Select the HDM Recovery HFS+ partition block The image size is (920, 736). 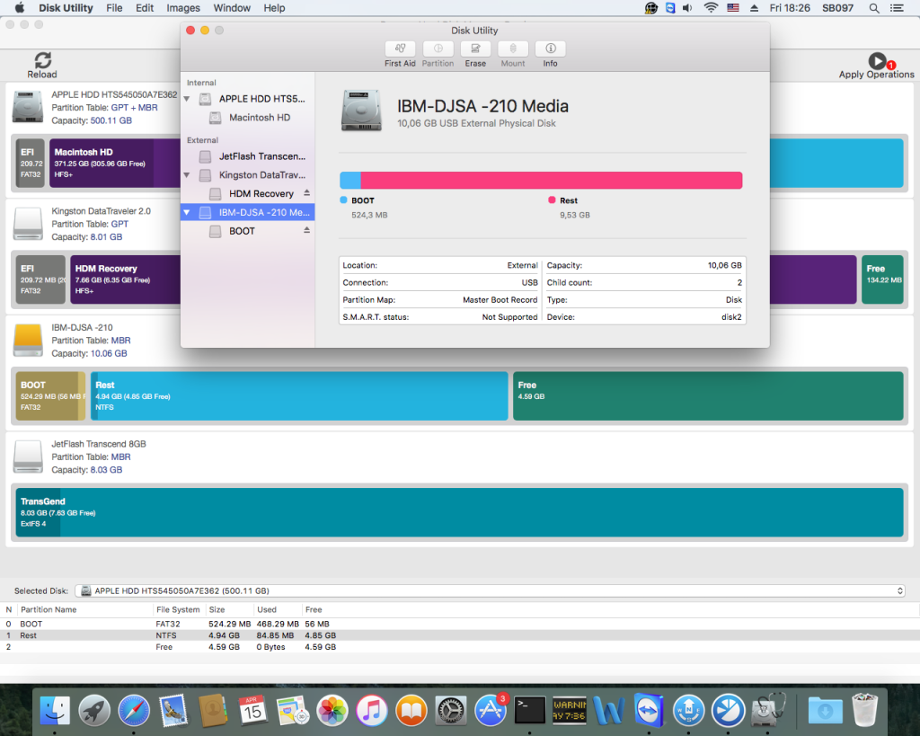pos(126,279)
